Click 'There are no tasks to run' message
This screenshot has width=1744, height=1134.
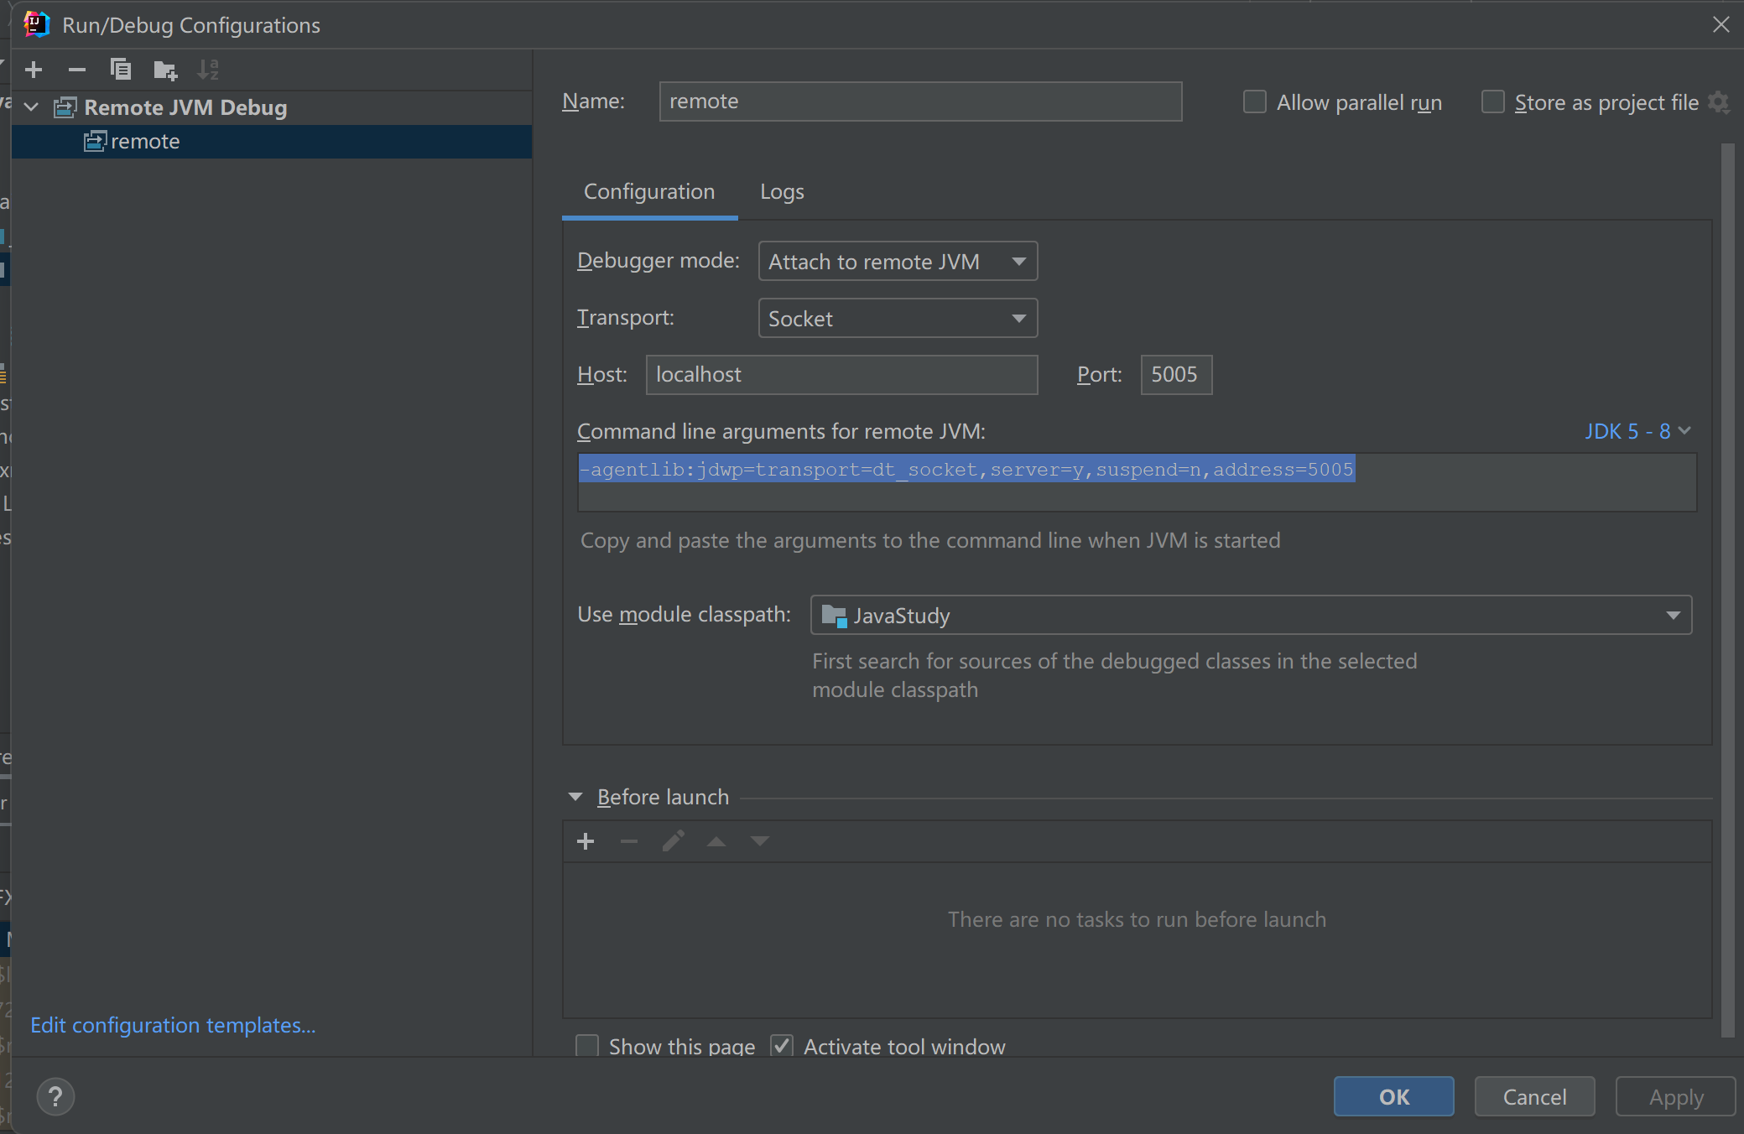[1137, 919]
